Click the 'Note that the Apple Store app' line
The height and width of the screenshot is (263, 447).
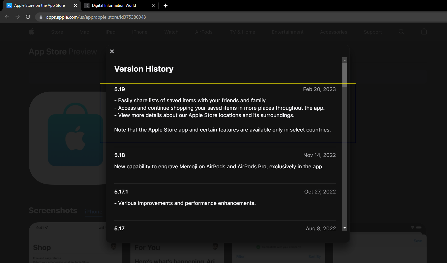(222, 130)
